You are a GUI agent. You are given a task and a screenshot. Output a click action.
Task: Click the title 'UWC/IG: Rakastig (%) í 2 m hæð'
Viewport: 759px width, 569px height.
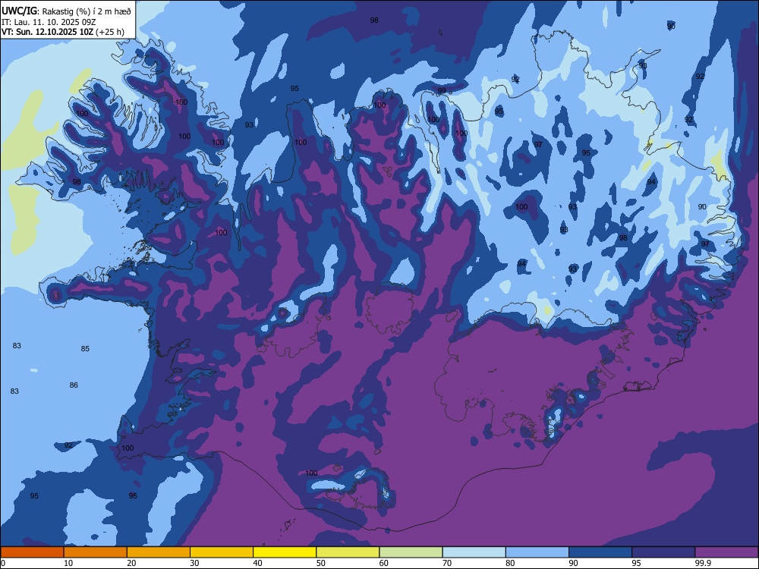coord(66,11)
